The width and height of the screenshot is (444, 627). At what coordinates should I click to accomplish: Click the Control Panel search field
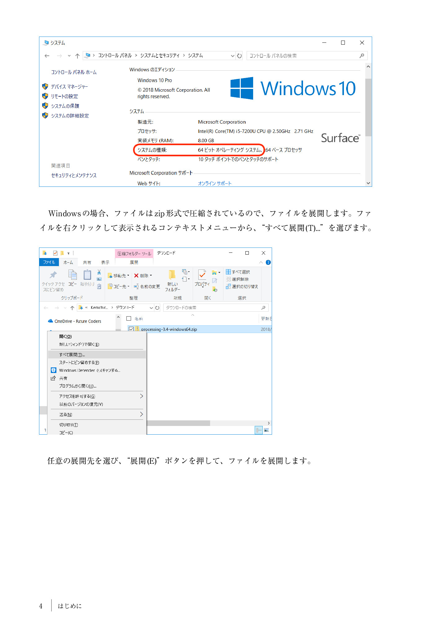(x=307, y=56)
